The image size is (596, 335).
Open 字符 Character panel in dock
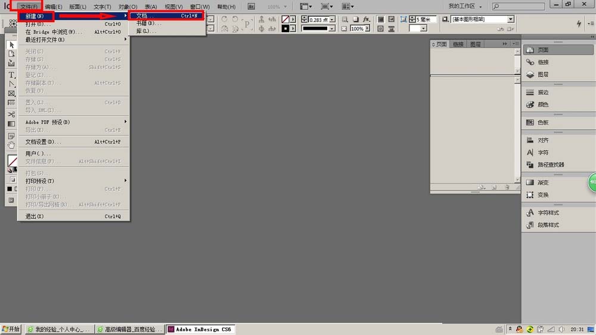(x=558, y=153)
